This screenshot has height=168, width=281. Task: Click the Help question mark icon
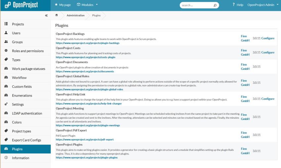[x=233, y=5]
